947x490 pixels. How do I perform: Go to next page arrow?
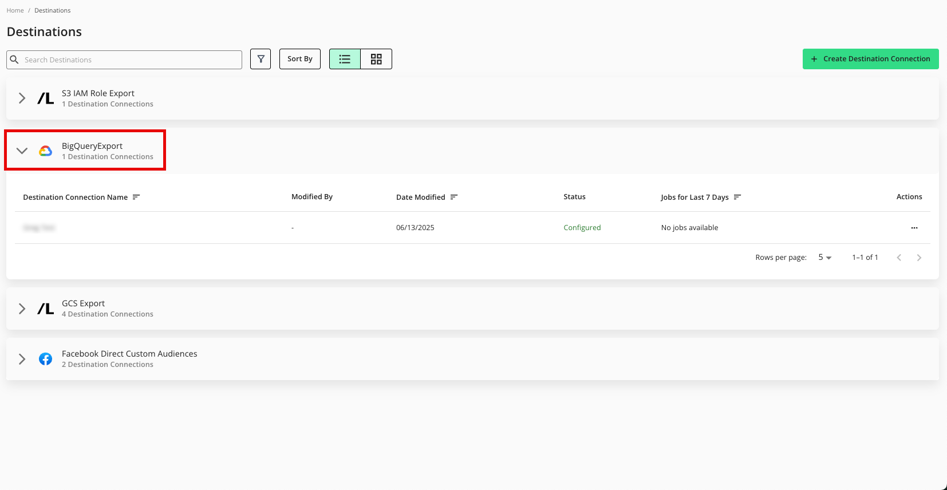tap(919, 258)
